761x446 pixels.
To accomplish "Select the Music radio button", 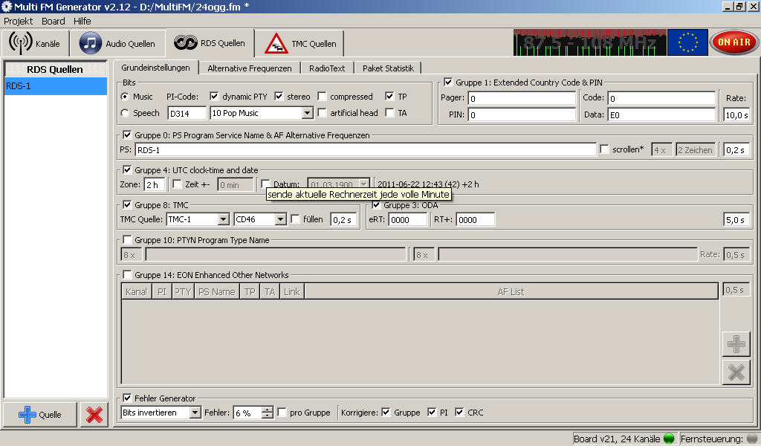I will (125, 97).
